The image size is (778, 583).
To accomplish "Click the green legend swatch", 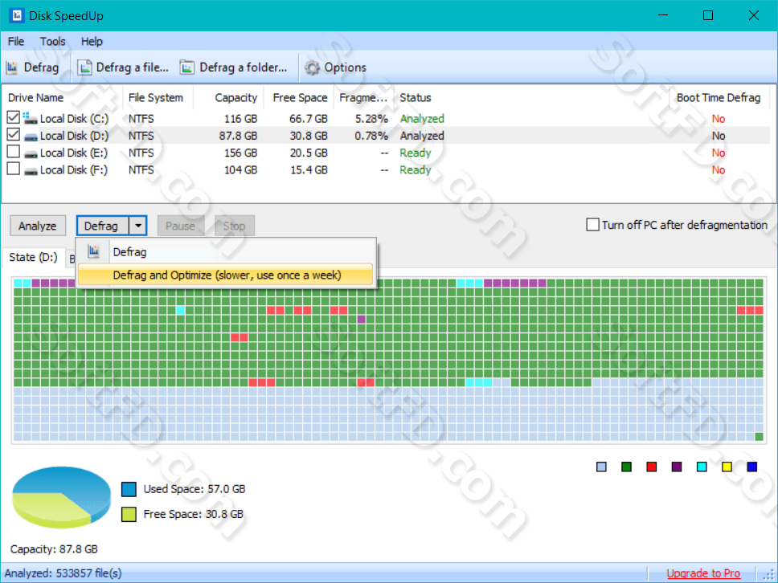I will coord(627,467).
